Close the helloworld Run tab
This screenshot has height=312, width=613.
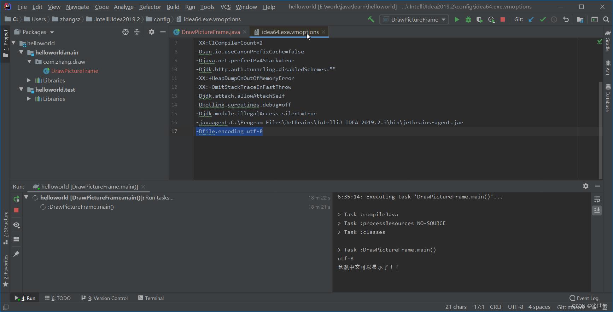click(143, 186)
